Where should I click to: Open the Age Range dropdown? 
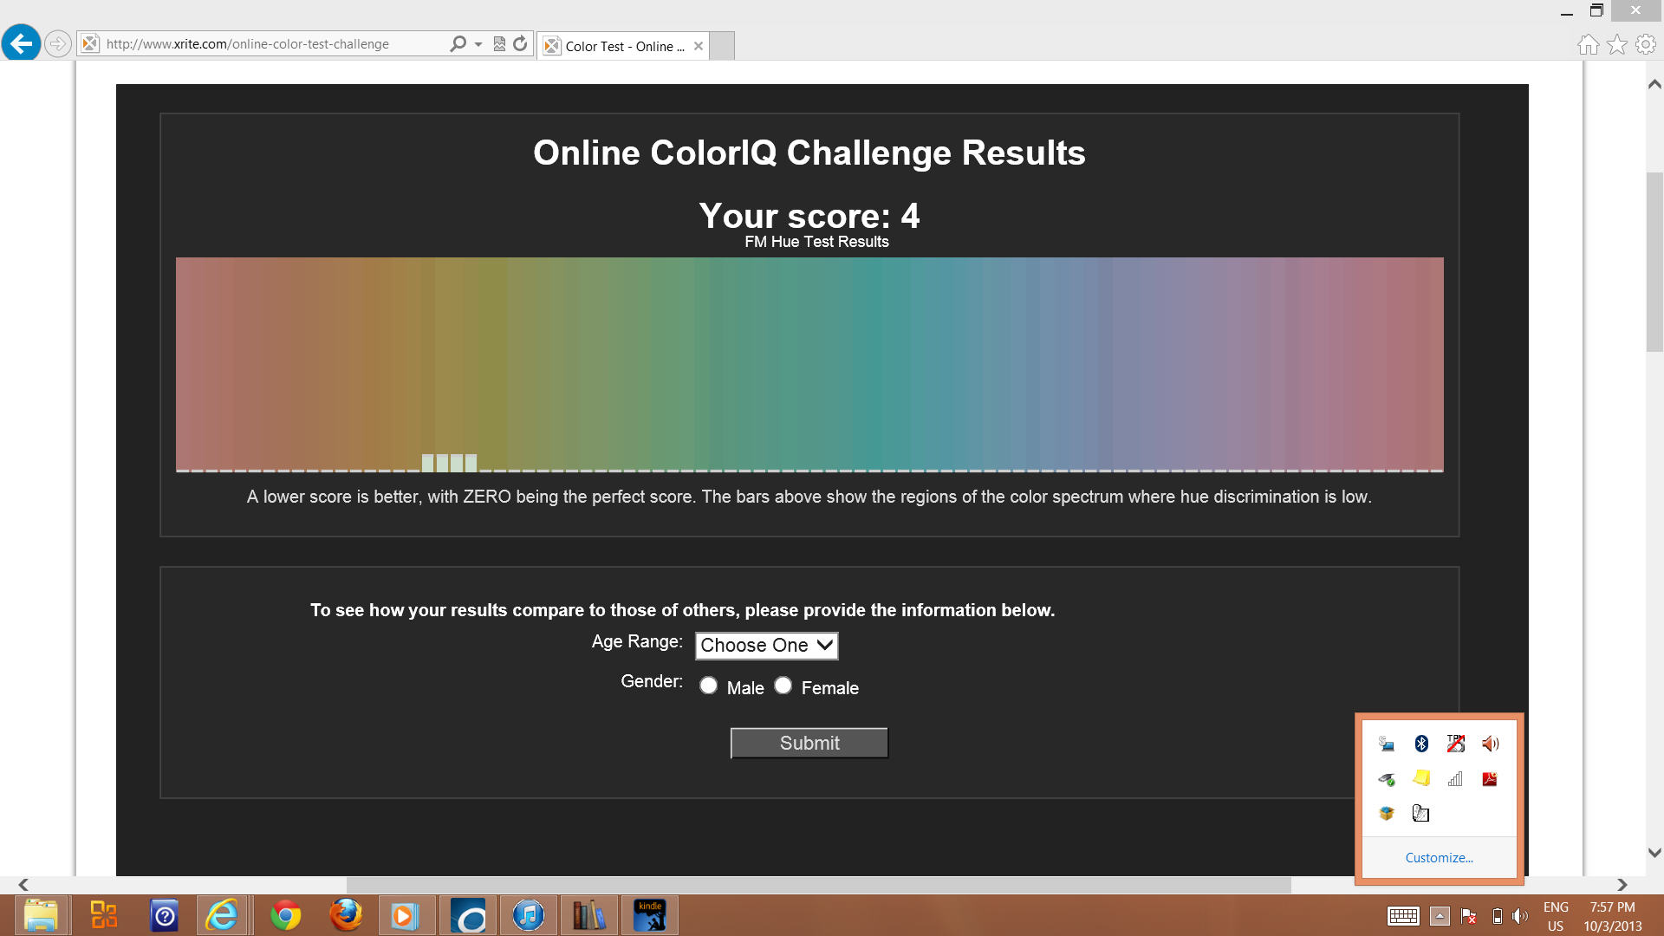(766, 645)
